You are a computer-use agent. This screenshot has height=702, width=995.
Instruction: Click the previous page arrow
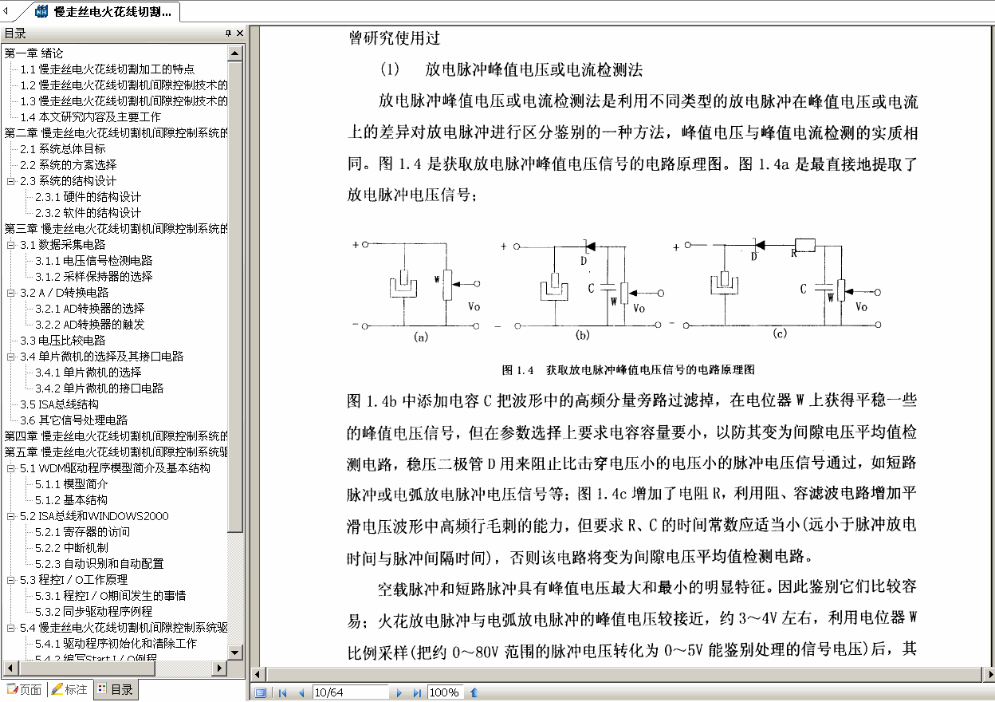301,692
